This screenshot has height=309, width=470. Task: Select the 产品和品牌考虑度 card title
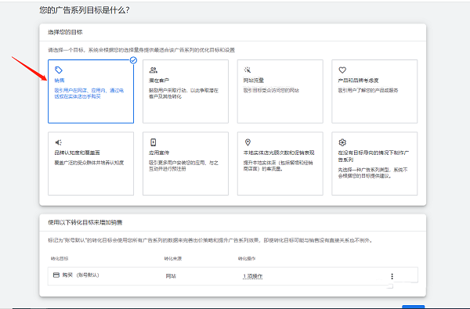tap(358, 81)
